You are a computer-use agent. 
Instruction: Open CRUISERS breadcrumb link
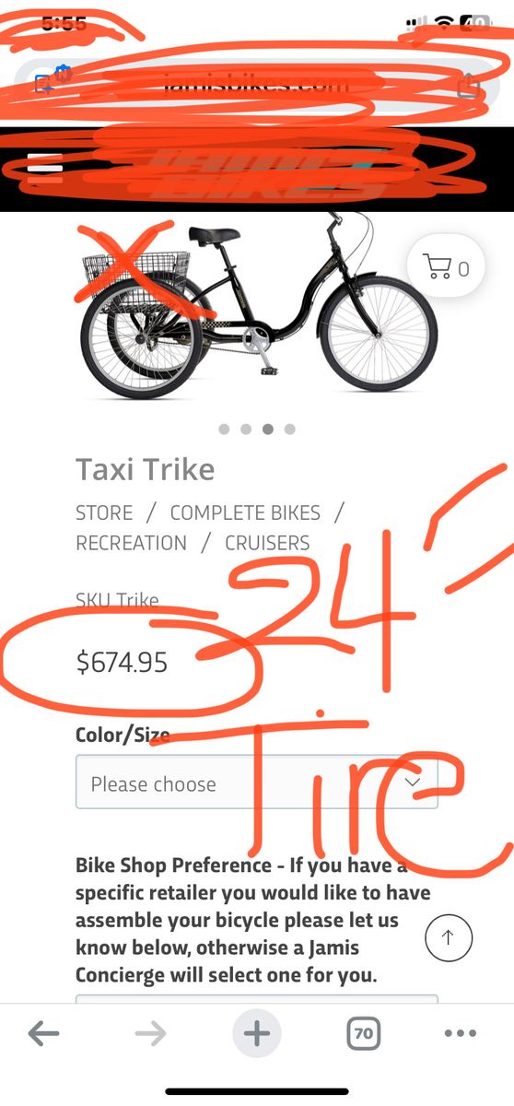tap(267, 543)
